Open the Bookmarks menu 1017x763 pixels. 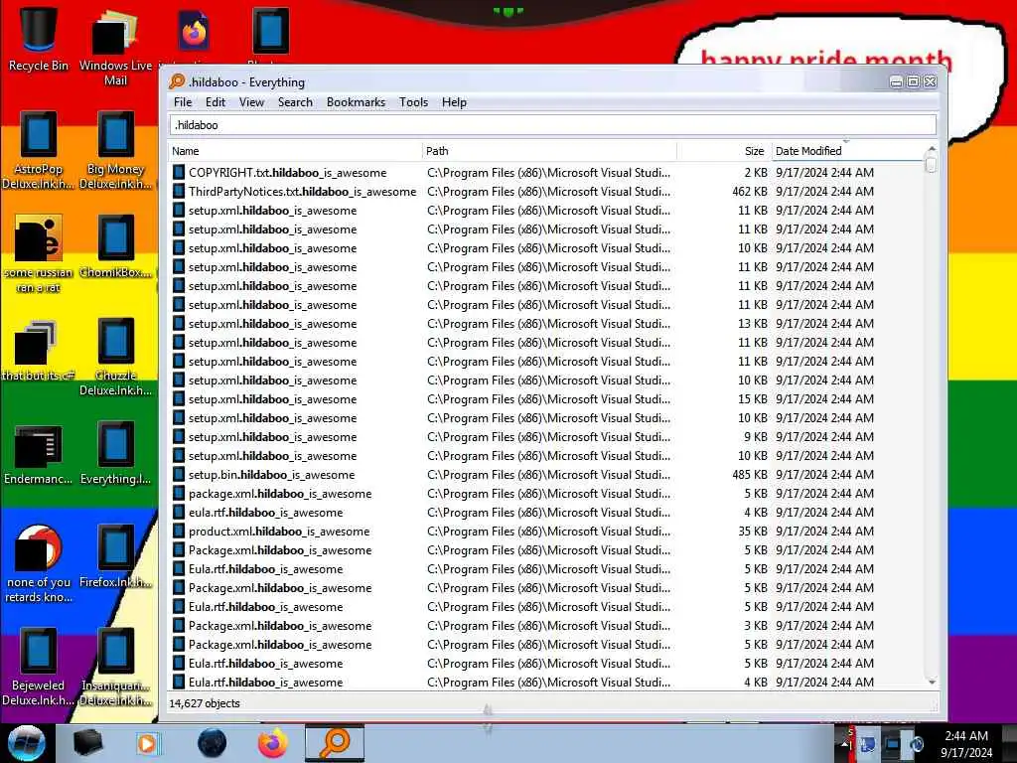pos(357,102)
